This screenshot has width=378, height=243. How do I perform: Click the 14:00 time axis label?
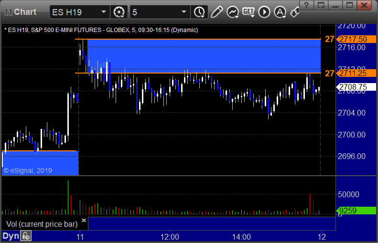[x=241, y=237]
